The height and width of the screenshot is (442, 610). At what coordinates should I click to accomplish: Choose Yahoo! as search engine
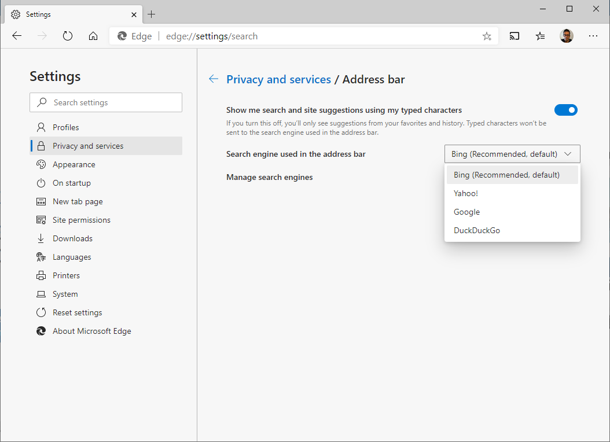(512, 194)
